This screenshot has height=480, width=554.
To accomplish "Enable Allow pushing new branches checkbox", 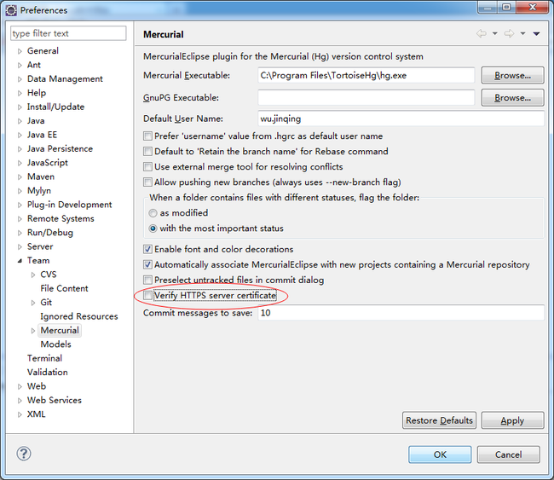I will point(147,182).
